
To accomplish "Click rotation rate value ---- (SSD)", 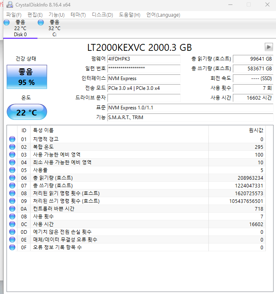I will [253, 78].
